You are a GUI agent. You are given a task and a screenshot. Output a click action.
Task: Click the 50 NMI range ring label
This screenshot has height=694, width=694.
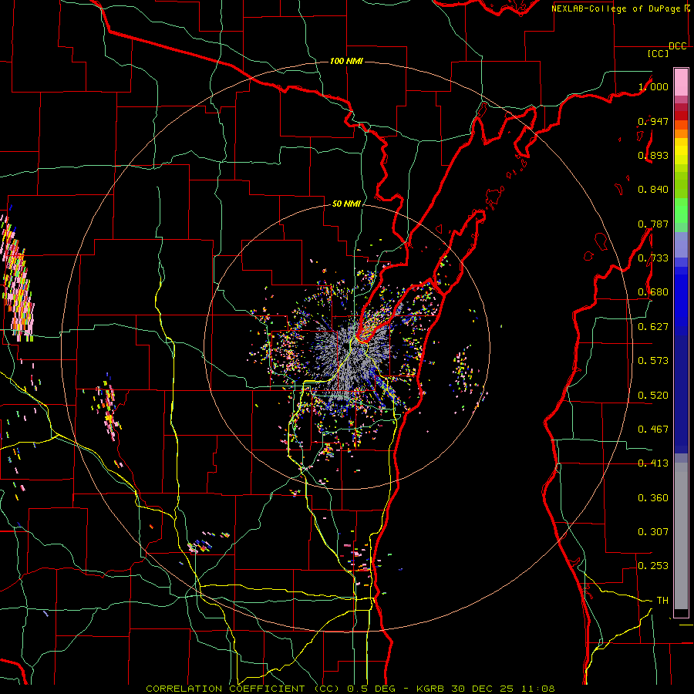click(x=346, y=204)
